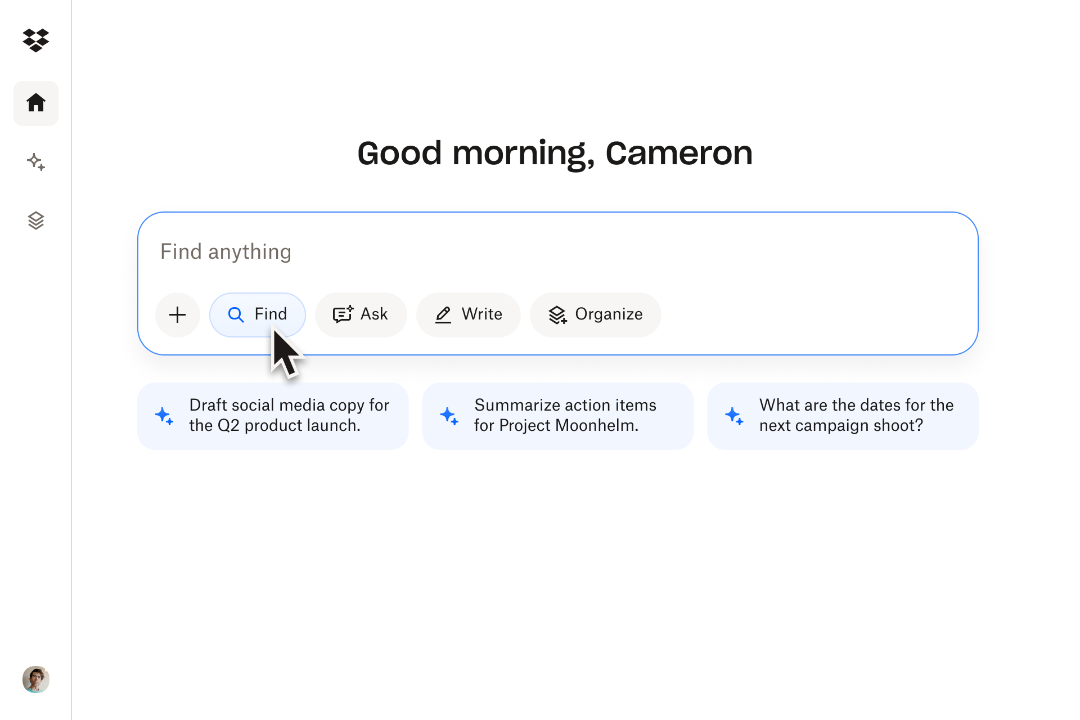
Task: Open the Dropbox logo in the sidebar
Action: [35, 40]
